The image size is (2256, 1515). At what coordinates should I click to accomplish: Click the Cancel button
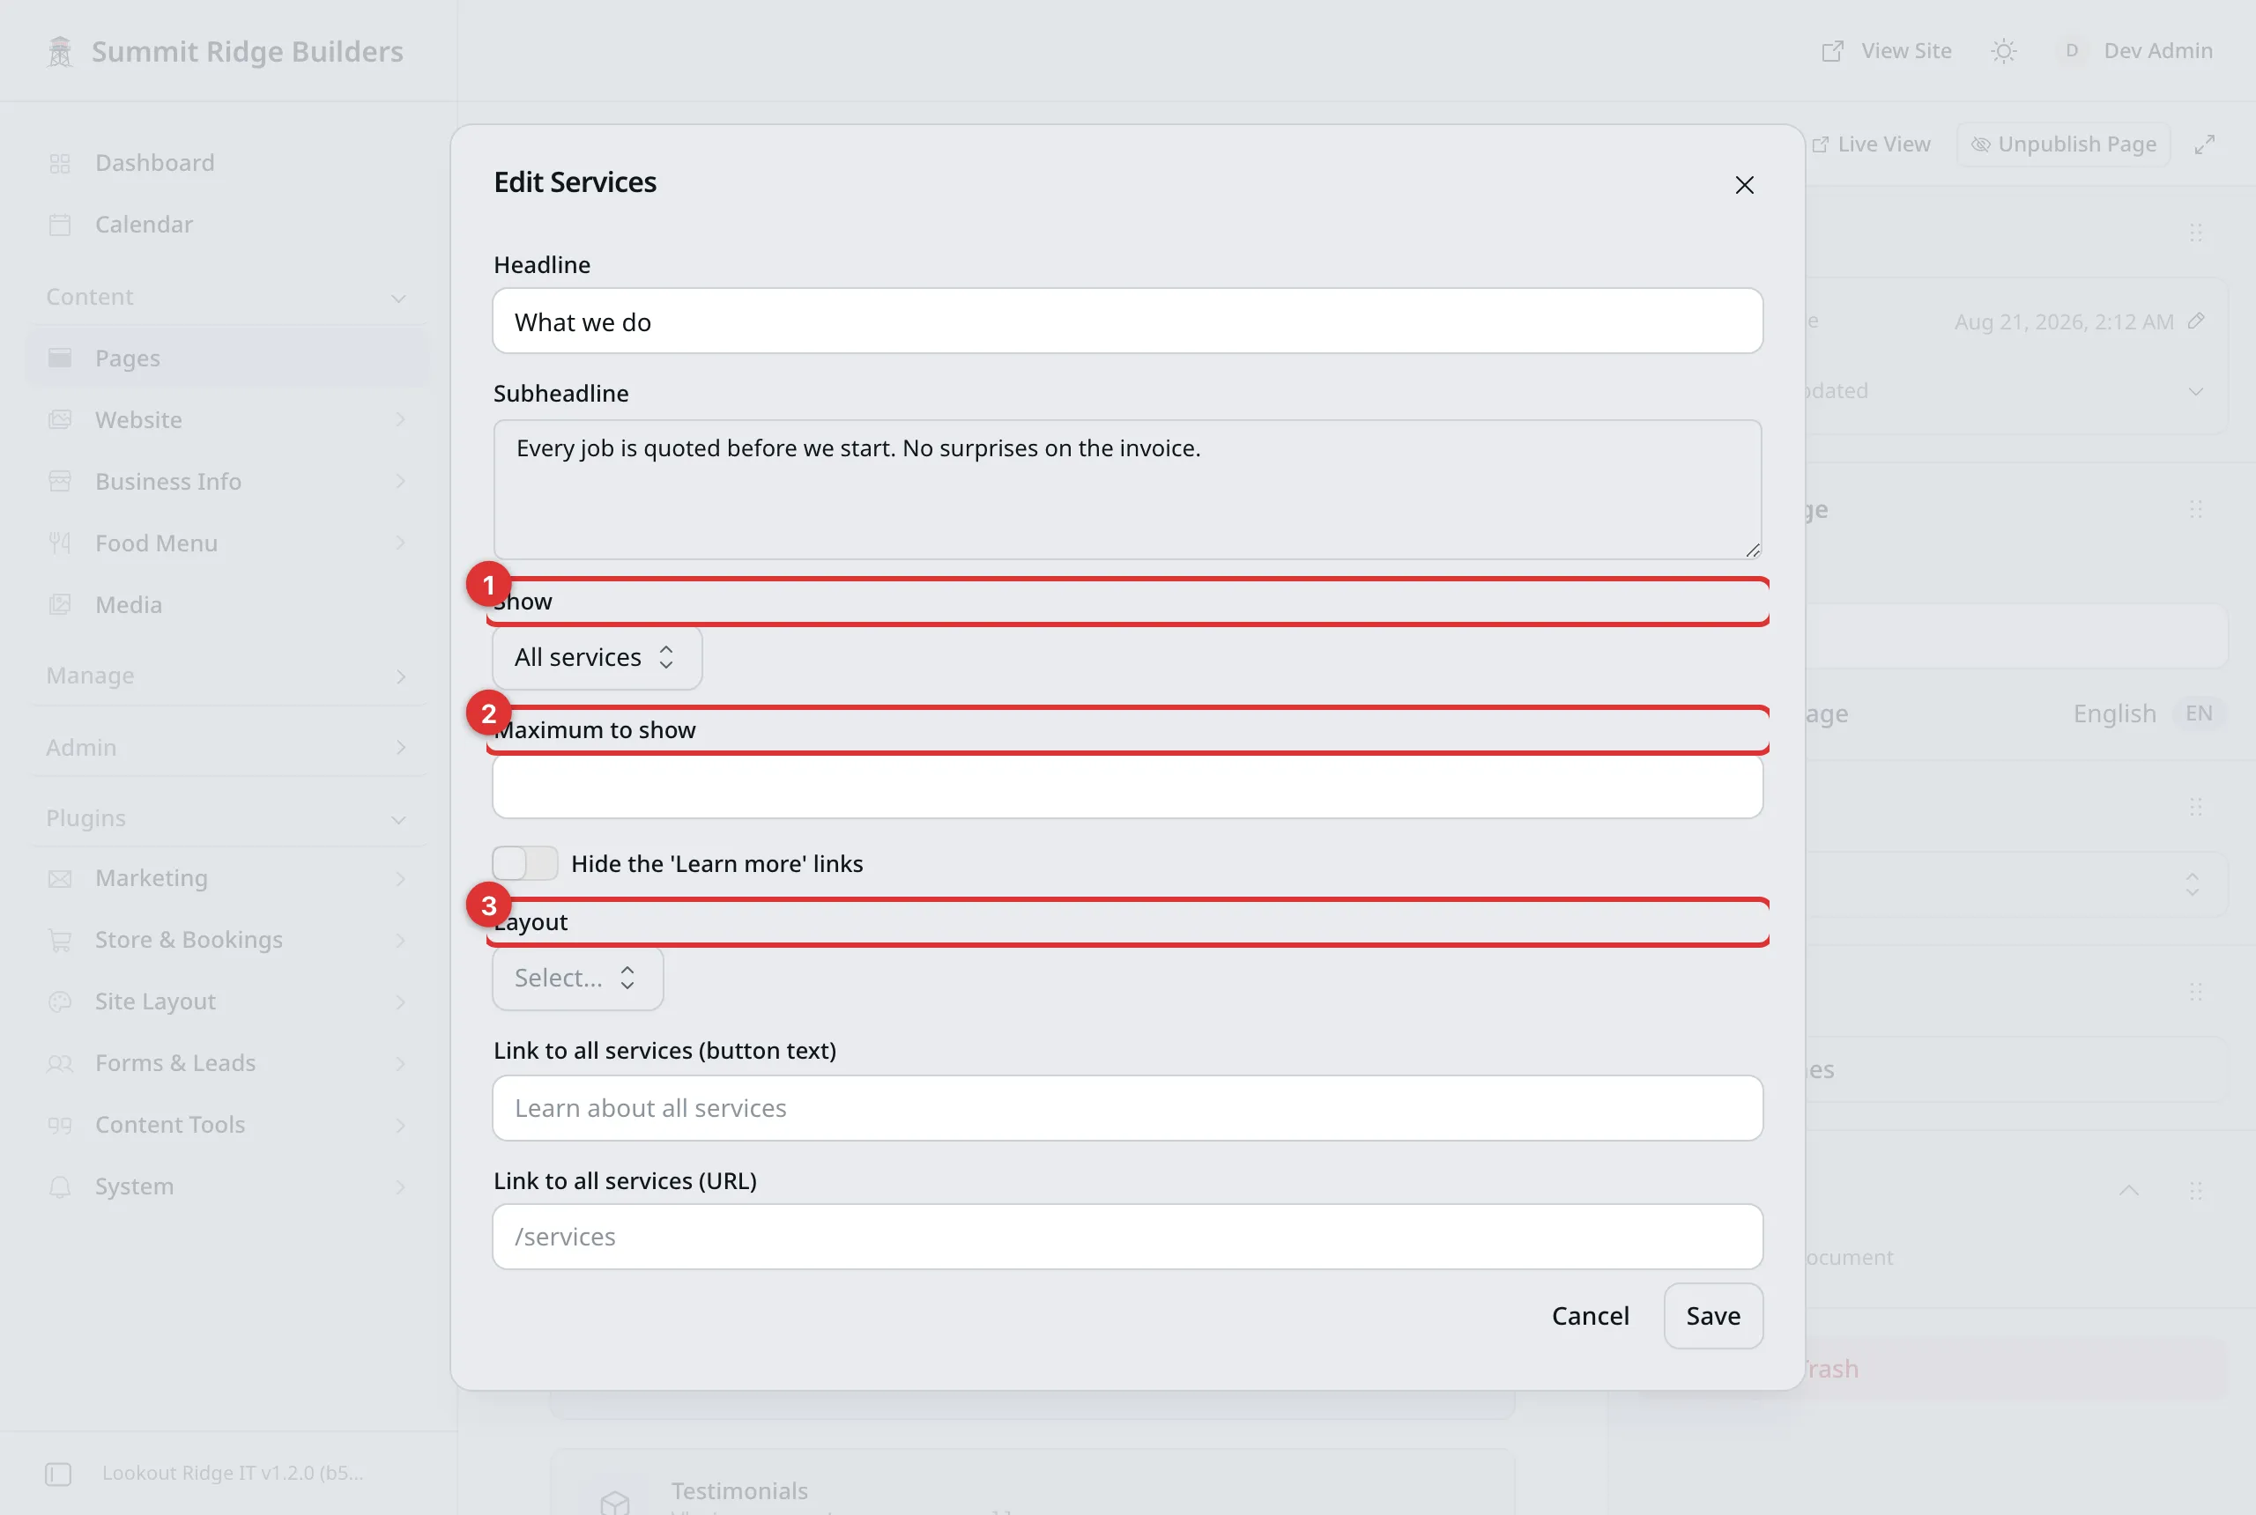point(1590,1315)
